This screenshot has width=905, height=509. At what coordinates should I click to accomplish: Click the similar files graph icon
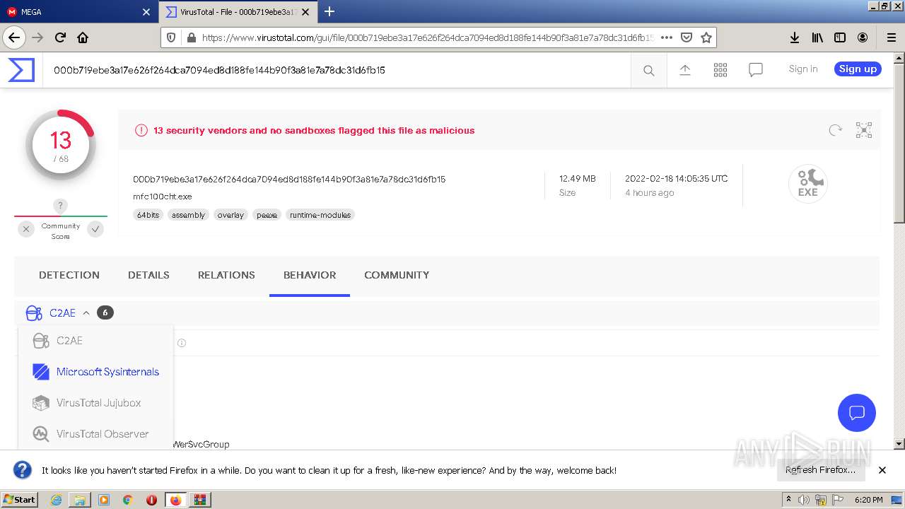click(x=864, y=130)
